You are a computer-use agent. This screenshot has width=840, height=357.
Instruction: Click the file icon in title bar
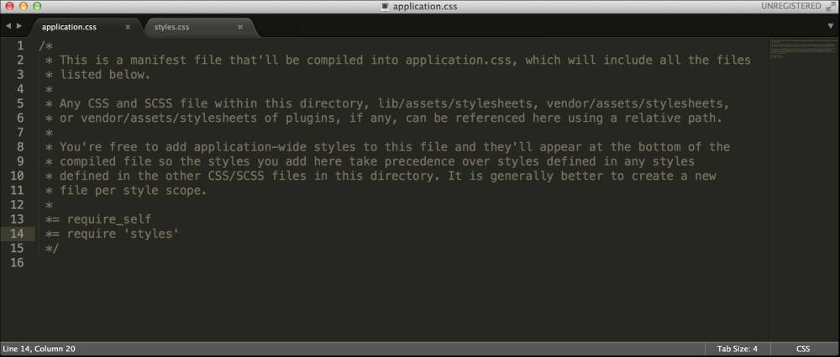coord(386,7)
